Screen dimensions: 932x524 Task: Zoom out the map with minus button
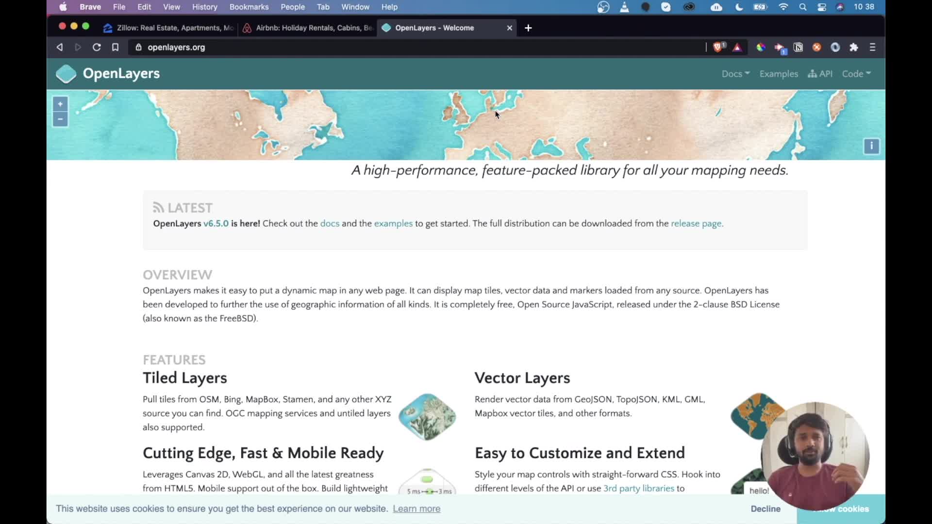[x=60, y=119]
